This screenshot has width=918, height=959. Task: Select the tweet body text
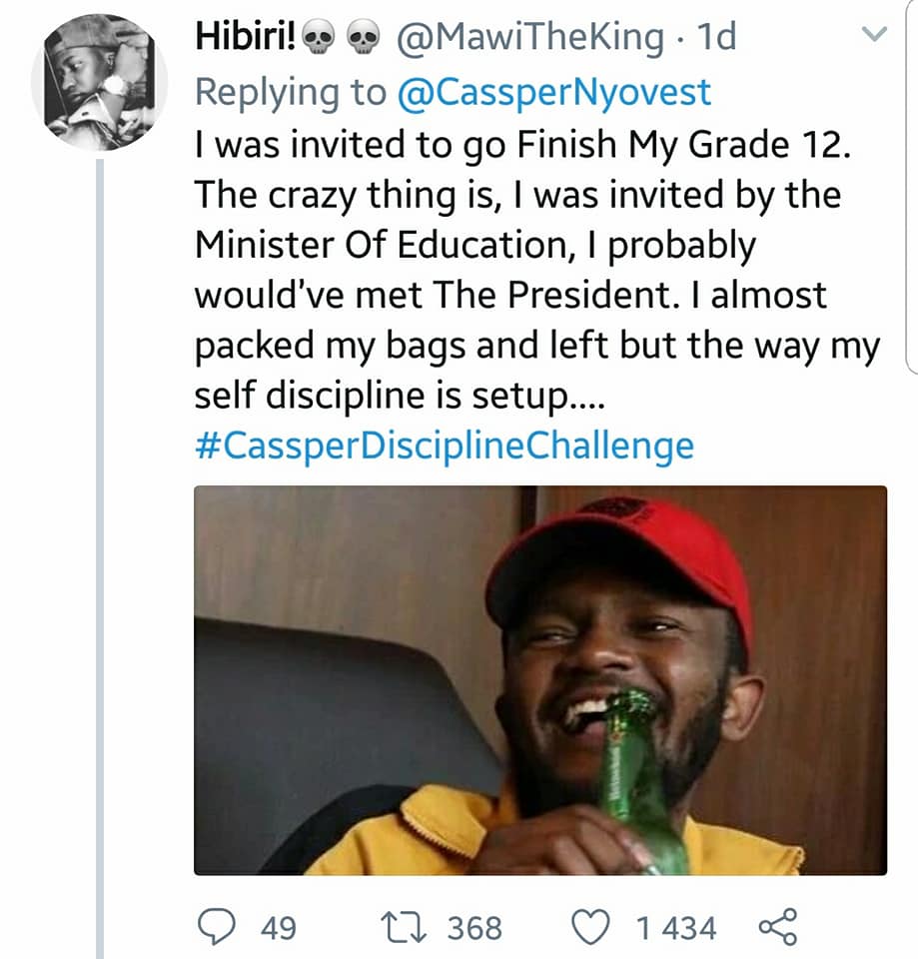(x=537, y=269)
